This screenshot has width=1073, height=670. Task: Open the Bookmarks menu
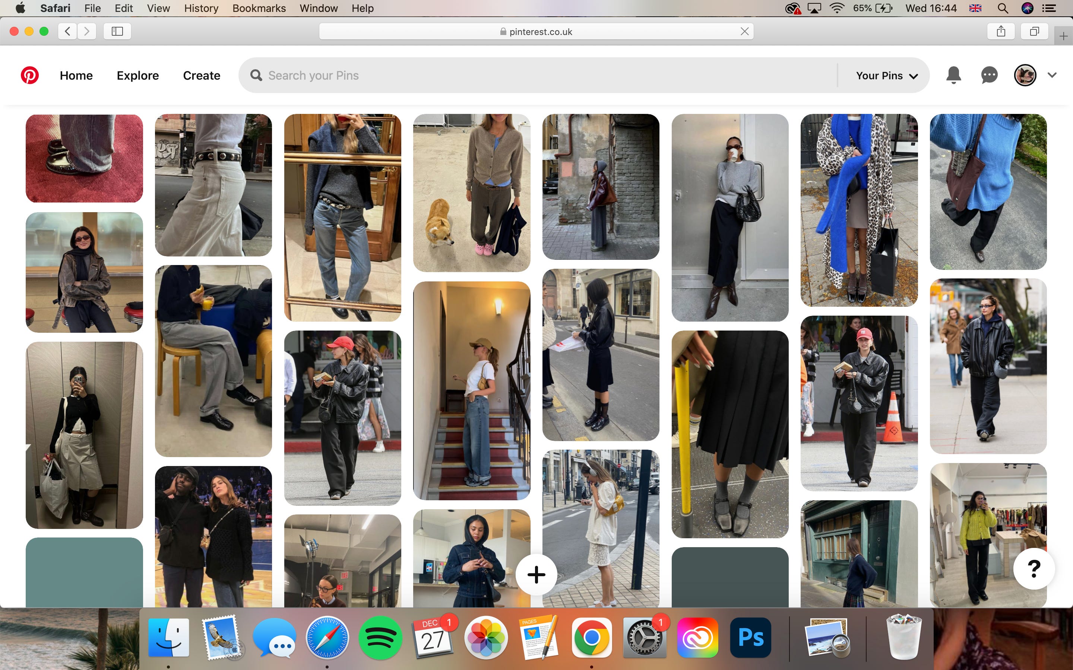259,8
